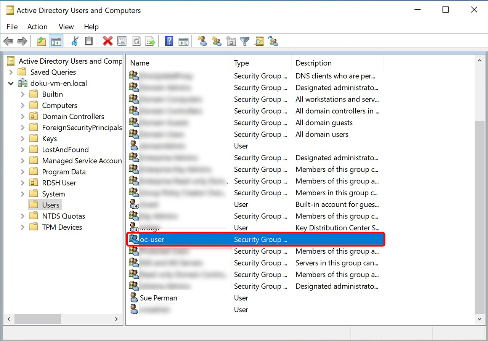The image size is (488, 341).
Task: Expand the NTDS Quotas node
Action: coord(22,216)
